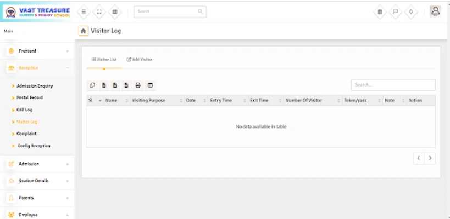This screenshot has height=219, width=450.
Task: Toggle fullscreen mode icon in header
Action: (x=99, y=11)
